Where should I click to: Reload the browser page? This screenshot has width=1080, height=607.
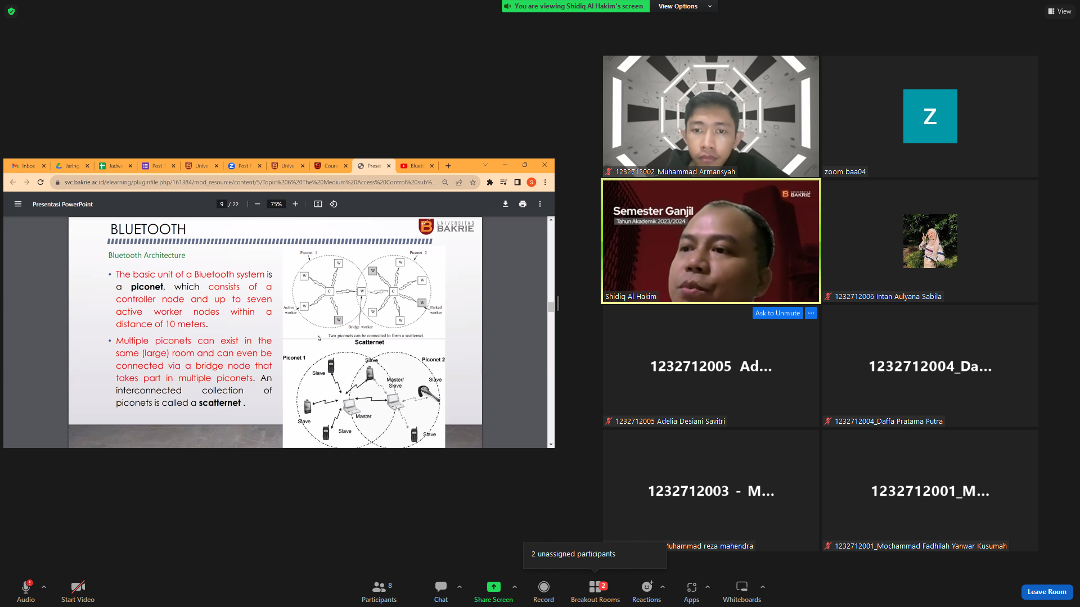[x=40, y=182]
